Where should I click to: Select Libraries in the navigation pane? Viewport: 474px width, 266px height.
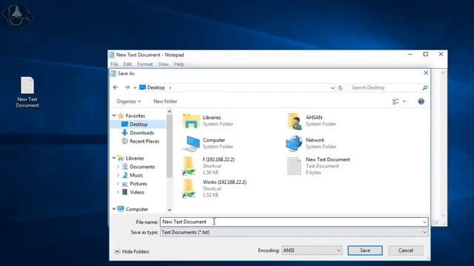[135, 158]
